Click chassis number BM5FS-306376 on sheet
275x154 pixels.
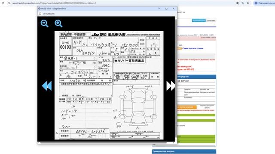(91, 131)
